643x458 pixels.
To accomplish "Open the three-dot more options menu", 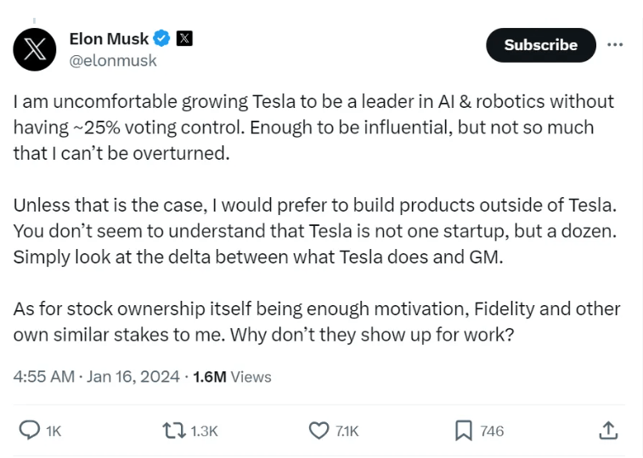I will [617, 45].
